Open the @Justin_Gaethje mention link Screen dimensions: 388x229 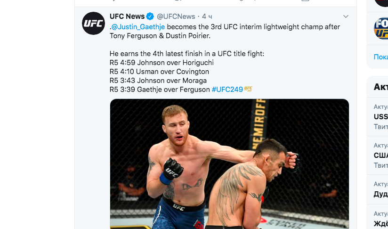click(138, 27)
